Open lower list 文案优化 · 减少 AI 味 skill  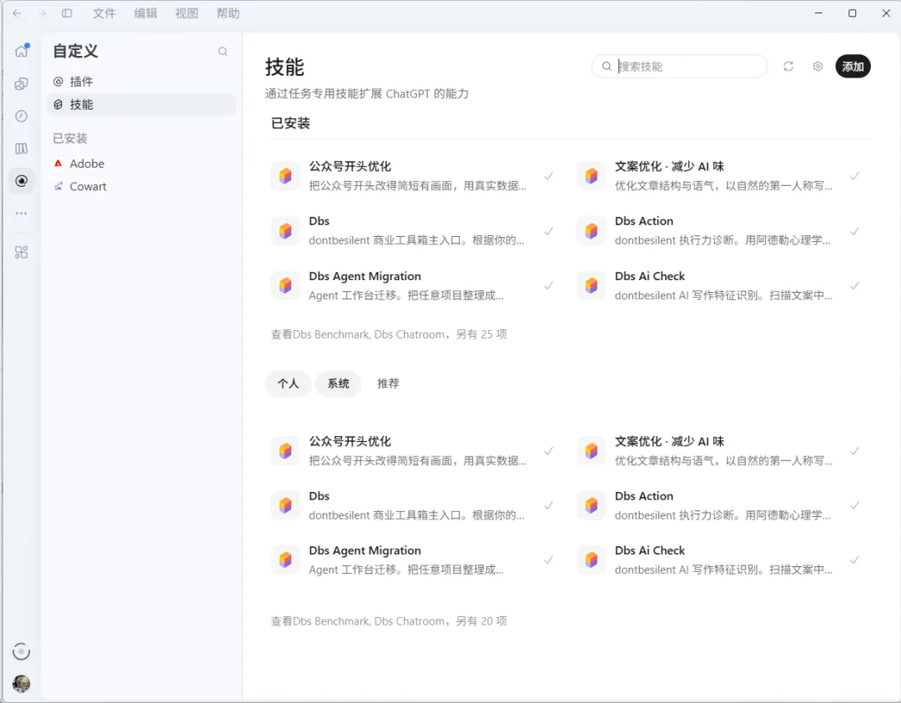tap(720, 451)
